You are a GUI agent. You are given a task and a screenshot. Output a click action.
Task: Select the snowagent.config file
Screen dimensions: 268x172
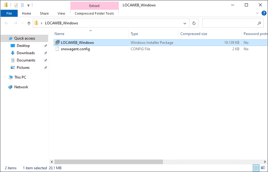pyautogui.click(x=160, y=49)
